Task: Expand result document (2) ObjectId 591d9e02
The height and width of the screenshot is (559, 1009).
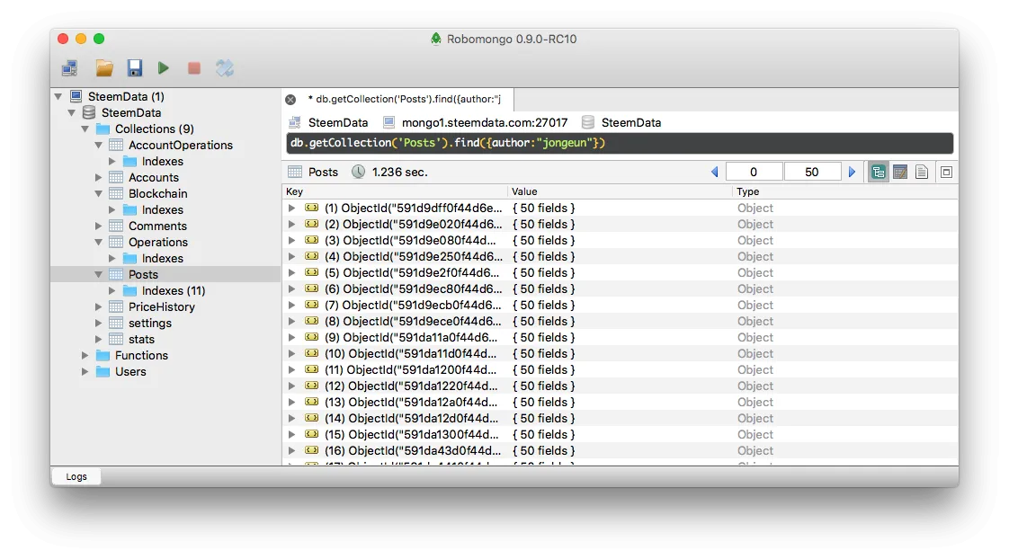Action: click(x=291, y=224)
